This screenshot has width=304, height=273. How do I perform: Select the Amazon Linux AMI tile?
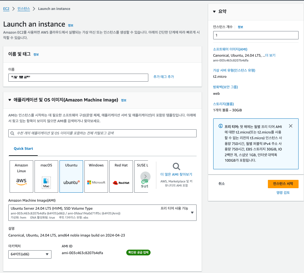[x=21, y=176]
